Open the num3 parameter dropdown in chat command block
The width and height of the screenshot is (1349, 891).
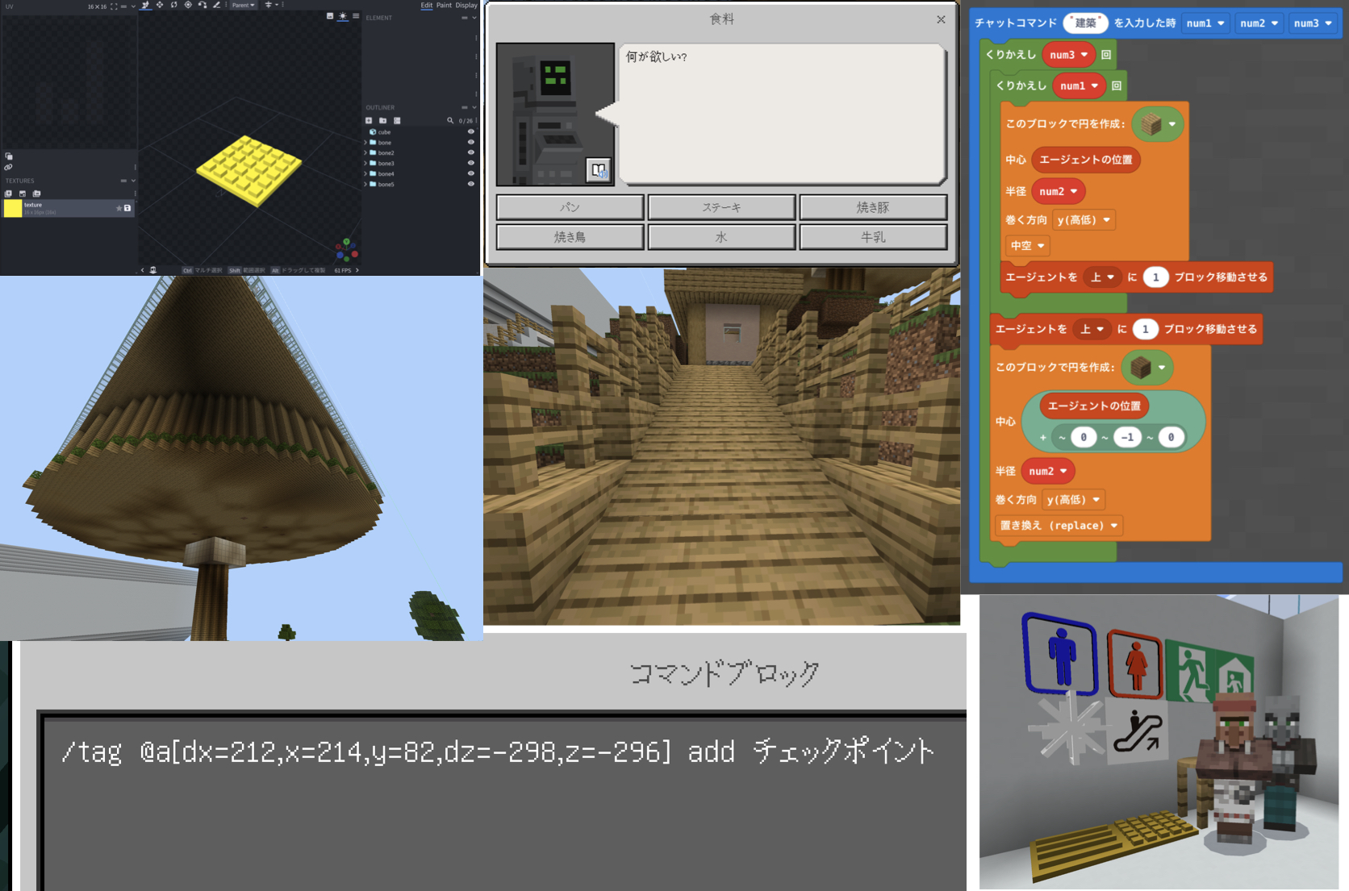coord(1313,23)
